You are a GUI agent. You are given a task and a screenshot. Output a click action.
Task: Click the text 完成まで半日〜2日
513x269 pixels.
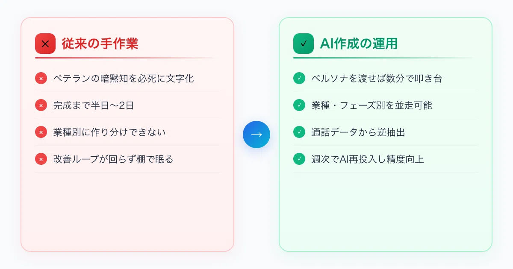[x=94, y=105]
